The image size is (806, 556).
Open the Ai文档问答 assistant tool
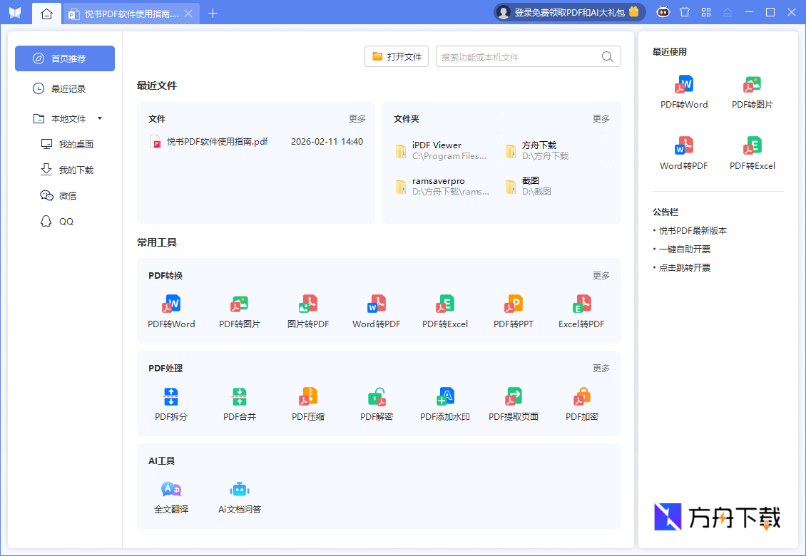(x=239, y=497)
